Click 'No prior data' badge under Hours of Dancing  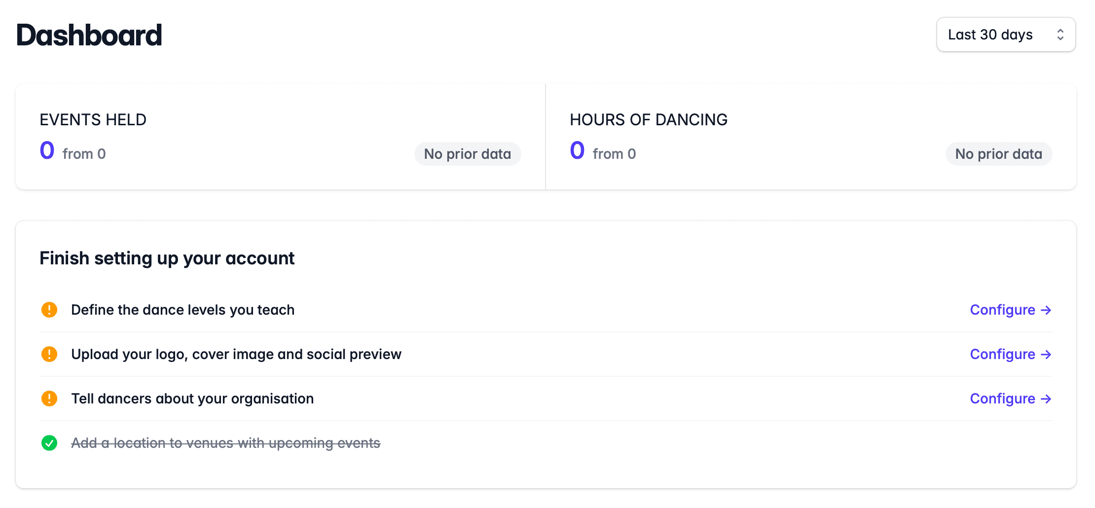click(999, 154)
